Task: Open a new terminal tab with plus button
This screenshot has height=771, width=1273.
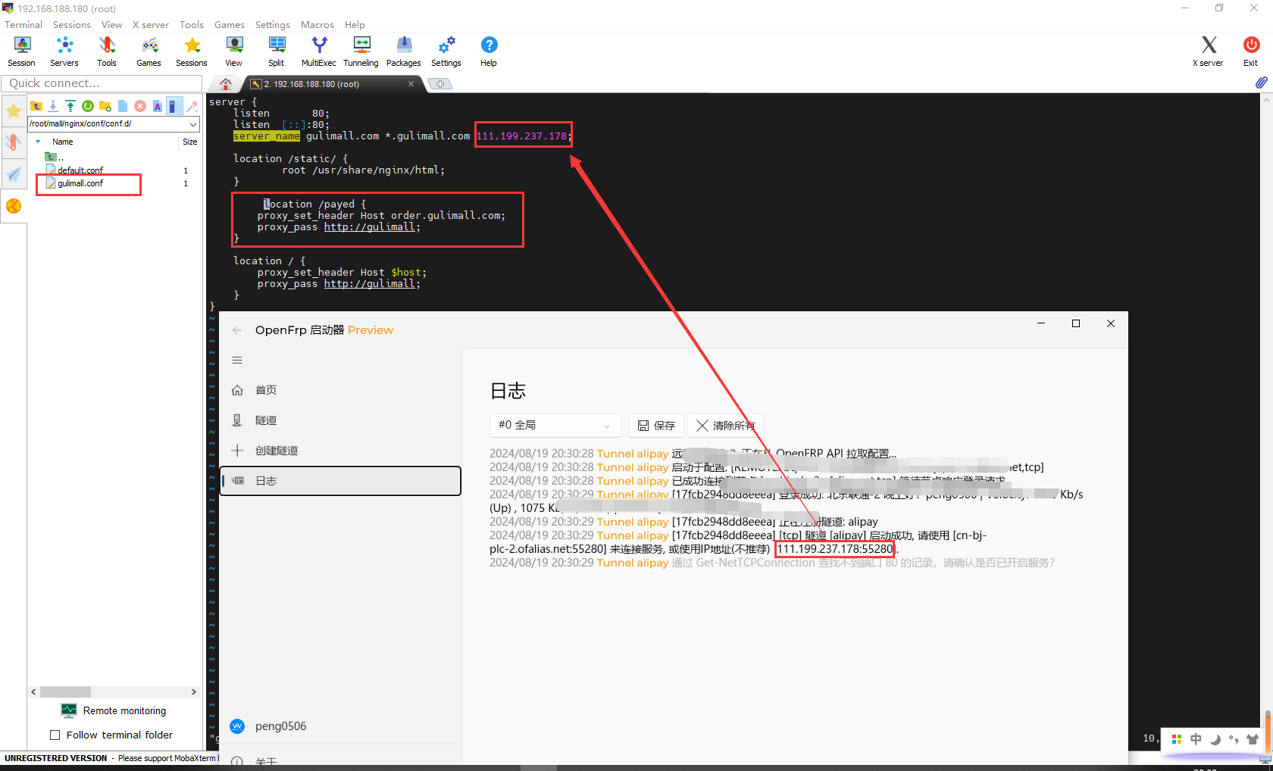Action: coord(440,84)
